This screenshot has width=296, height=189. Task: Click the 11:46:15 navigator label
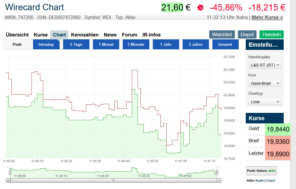[x=61, y=176]
